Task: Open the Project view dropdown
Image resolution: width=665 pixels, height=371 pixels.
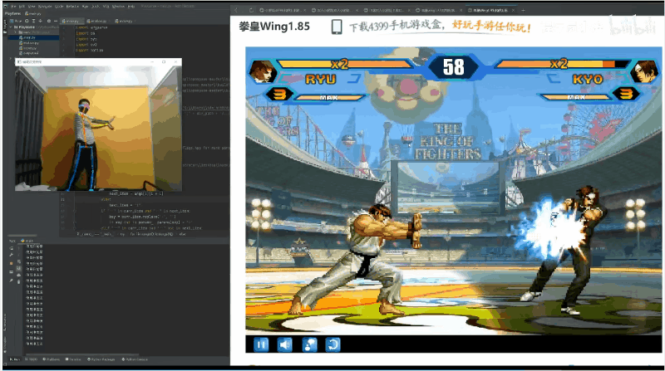Action: click(x=15, y=22)
